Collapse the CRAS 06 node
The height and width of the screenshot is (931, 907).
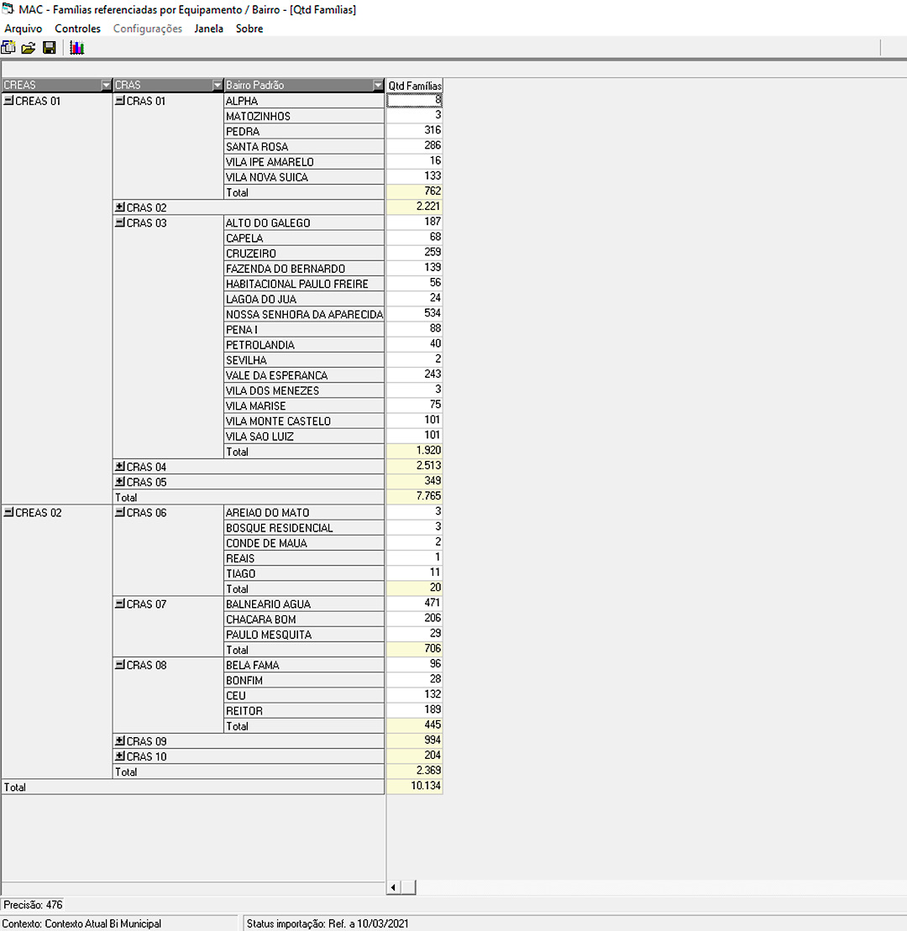[120, 512]
